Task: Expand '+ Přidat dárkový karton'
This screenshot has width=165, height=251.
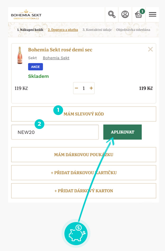Action: coord(84,191)
